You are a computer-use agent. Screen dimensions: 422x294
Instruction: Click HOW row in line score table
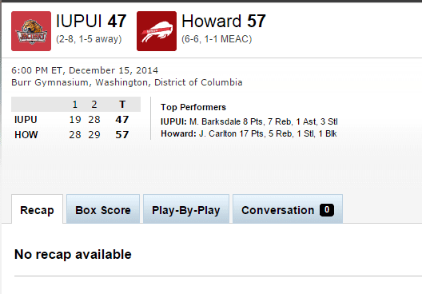[76, 134]
